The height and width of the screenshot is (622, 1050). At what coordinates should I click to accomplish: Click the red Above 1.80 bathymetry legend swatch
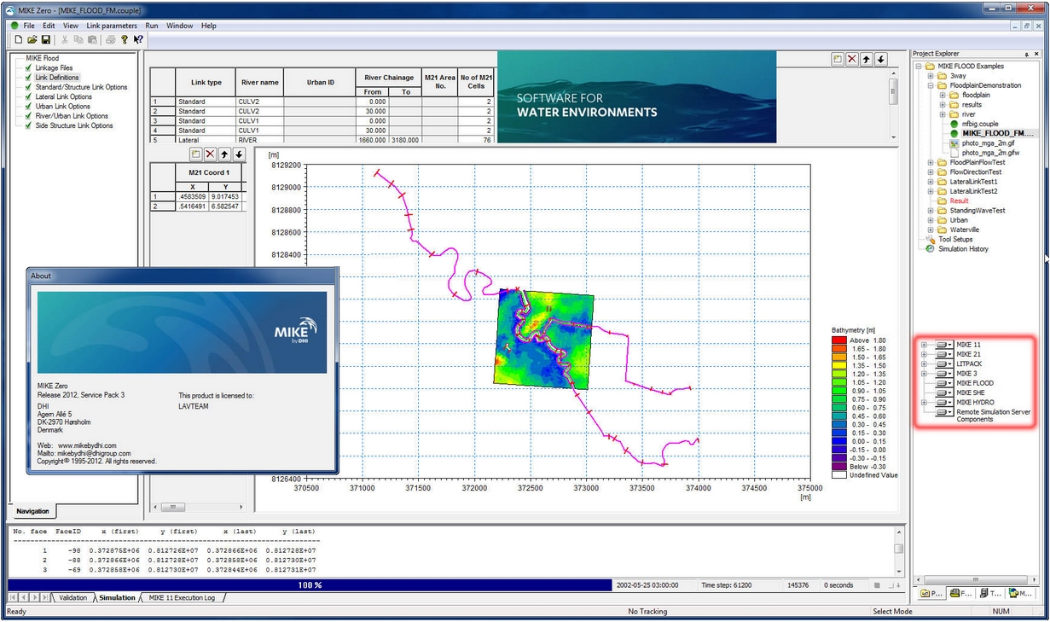coord(838,340)
